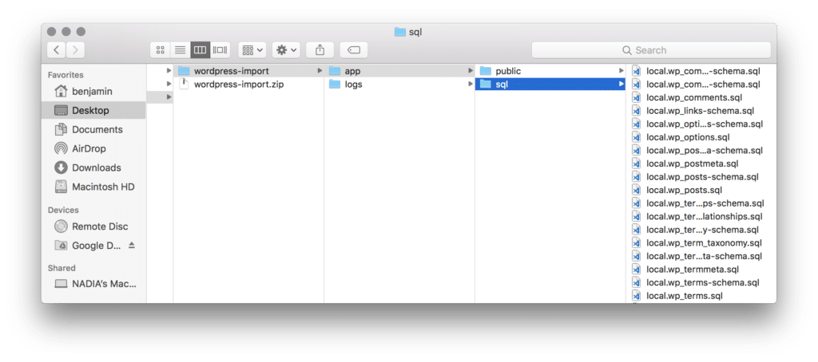
Task: Open AirDrop in the sidebar
Action: (x=94, y=148)
